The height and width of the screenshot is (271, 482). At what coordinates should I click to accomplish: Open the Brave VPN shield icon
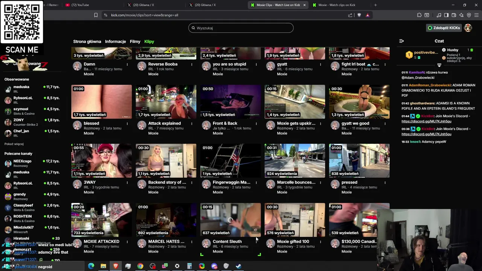[x=469, y=15]
